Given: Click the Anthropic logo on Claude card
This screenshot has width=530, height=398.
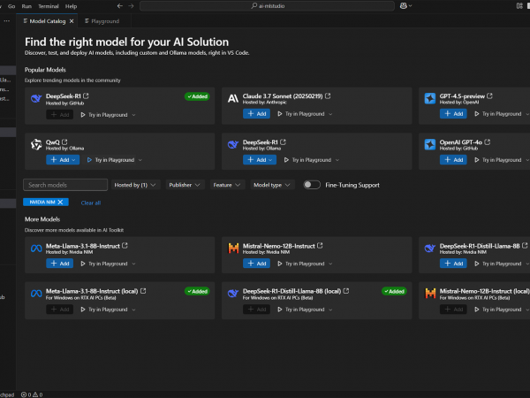Looking at the screenshot, I should (233, 98).
